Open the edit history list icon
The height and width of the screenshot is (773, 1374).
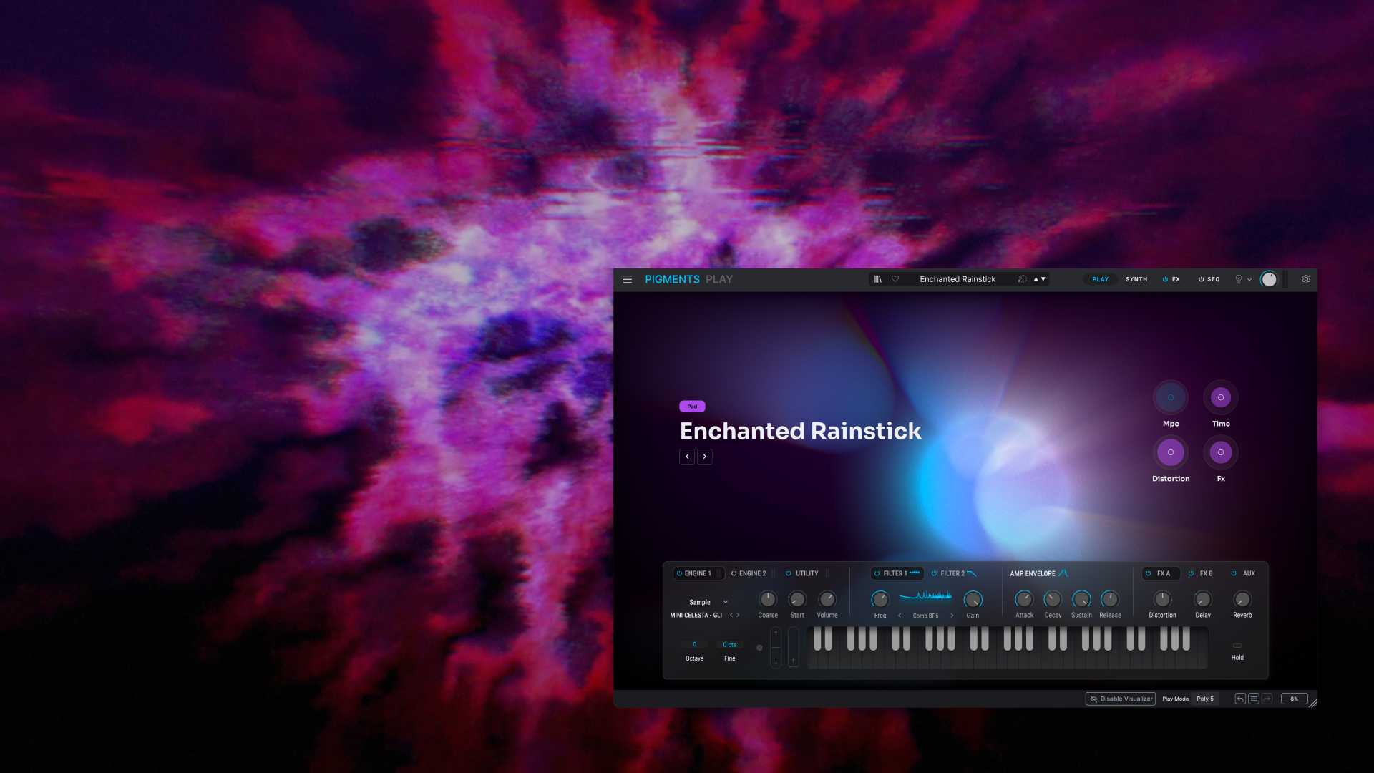[1254, 699]
